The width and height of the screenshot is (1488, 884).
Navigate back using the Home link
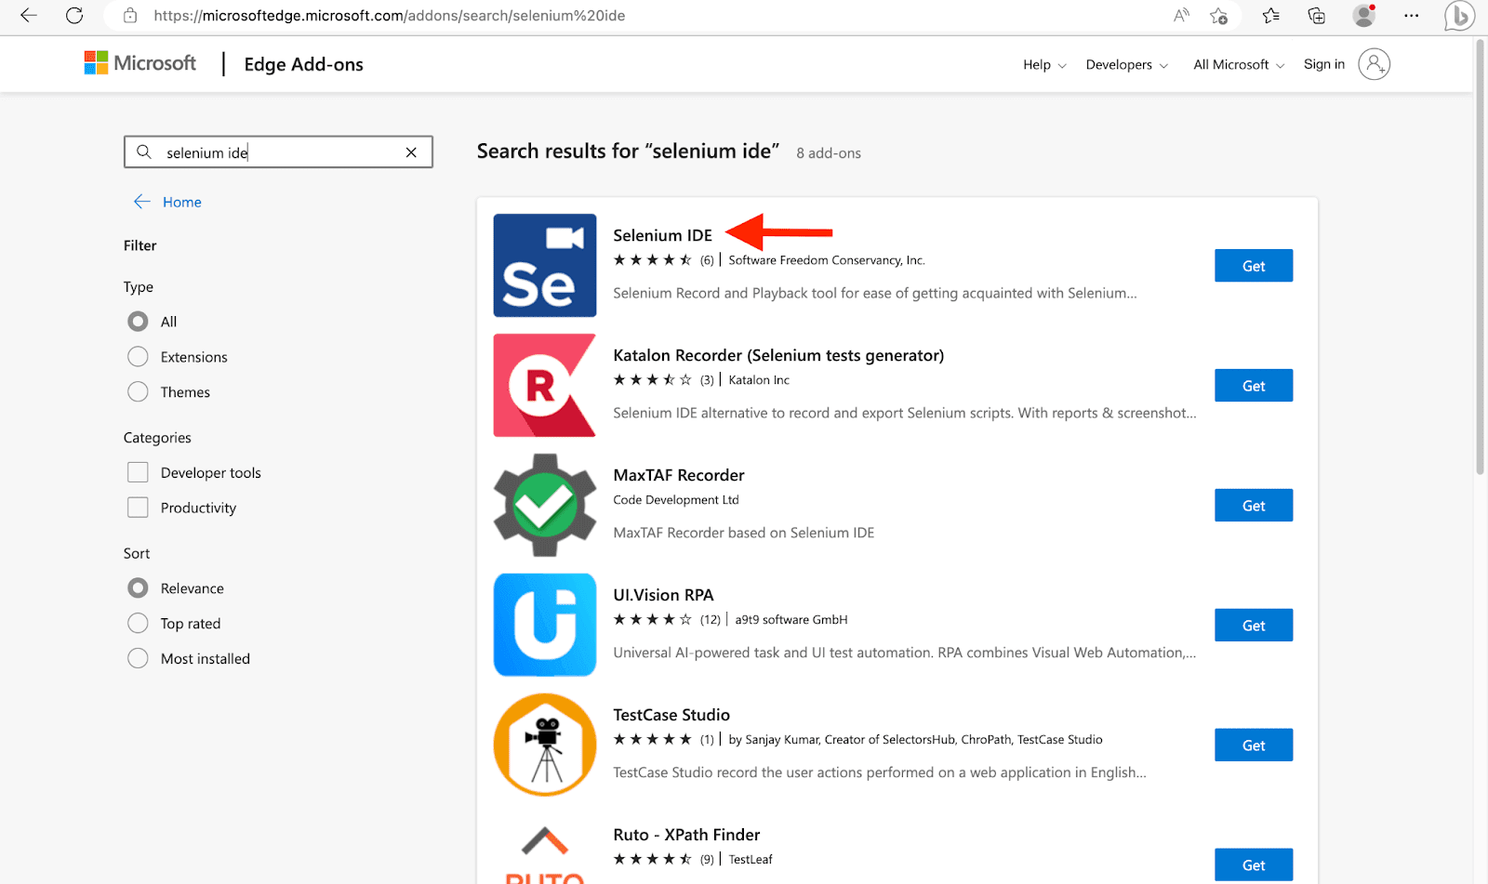[x=180, y=202]
